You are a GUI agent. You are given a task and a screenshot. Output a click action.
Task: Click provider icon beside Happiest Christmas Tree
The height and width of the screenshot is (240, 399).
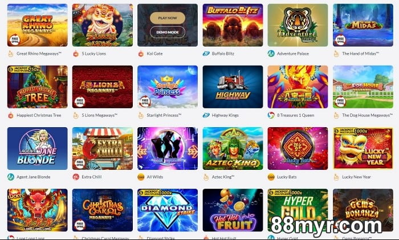11,115
